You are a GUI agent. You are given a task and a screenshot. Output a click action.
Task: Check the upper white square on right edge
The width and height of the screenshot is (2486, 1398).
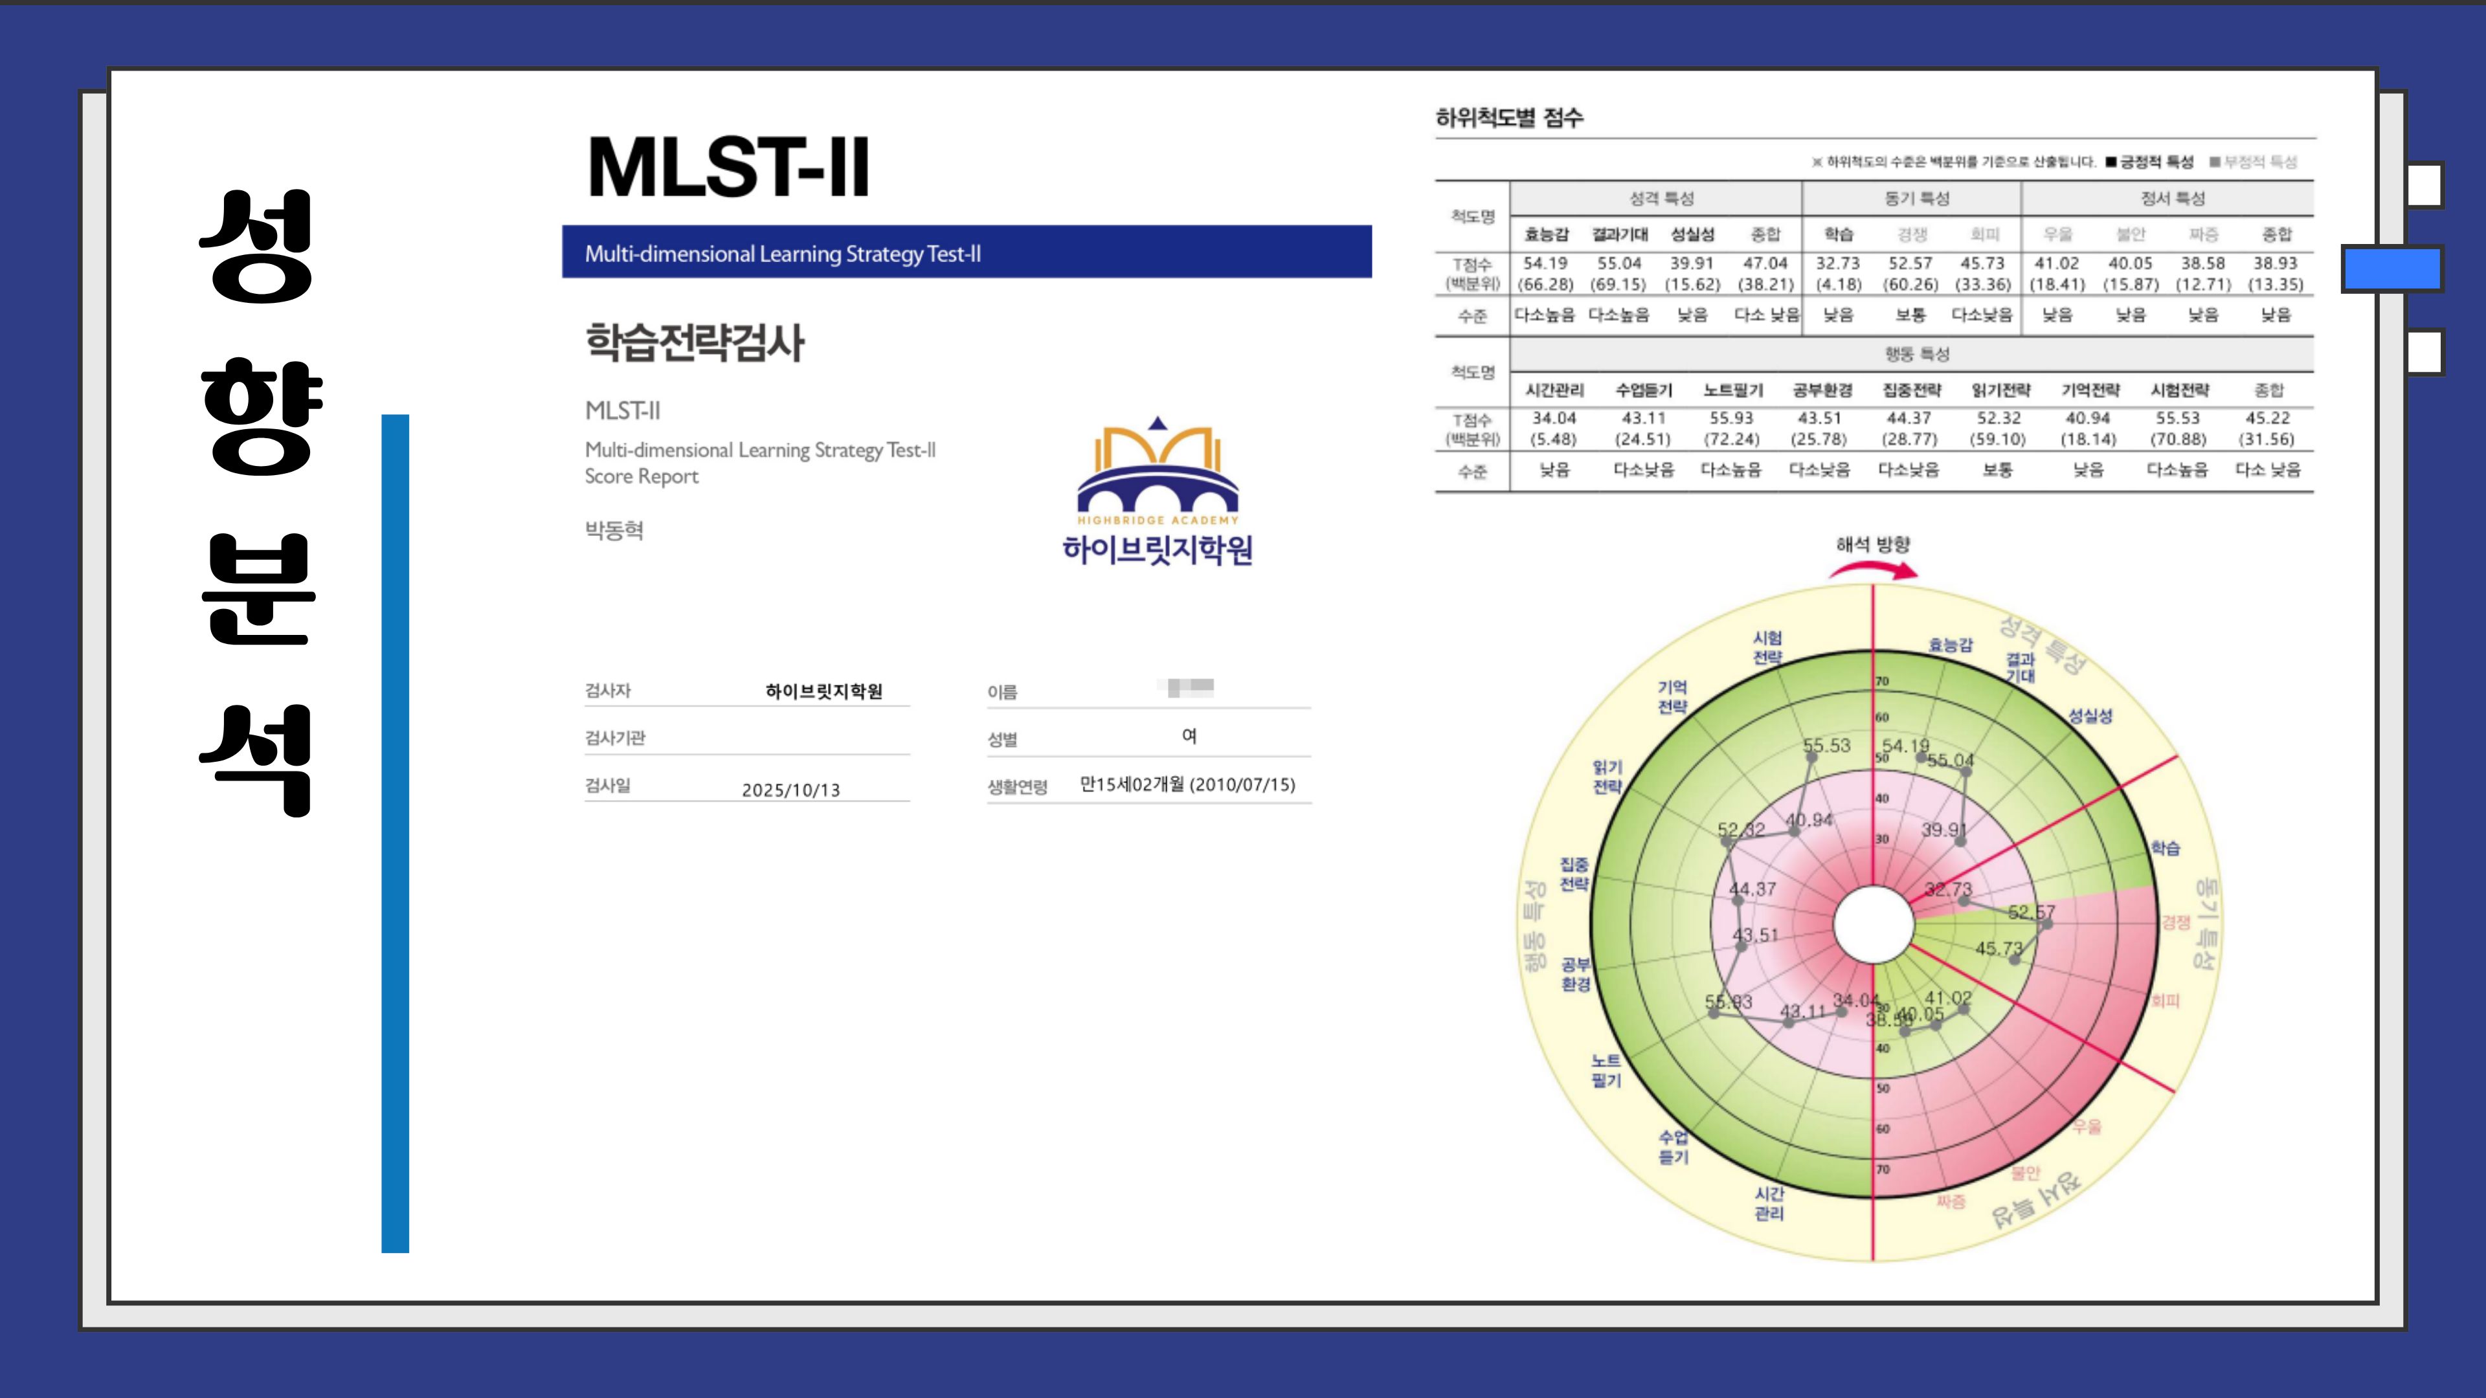click(2424, 185)
